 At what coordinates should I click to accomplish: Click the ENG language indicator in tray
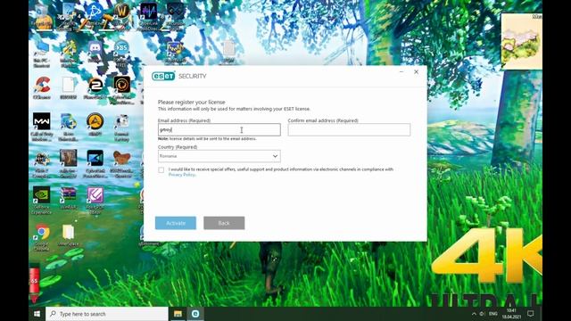click(x=493, y=314)
